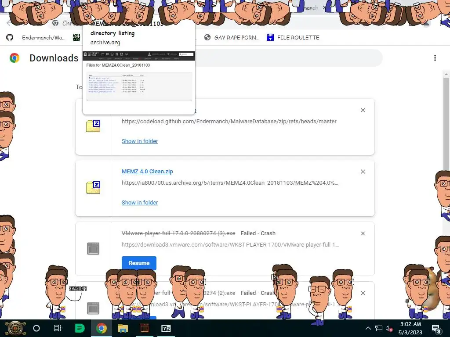Open the green chat app on taskbar
Viewport: 450px width, 337px height.
pyautogui.click(x=80, y=328)
